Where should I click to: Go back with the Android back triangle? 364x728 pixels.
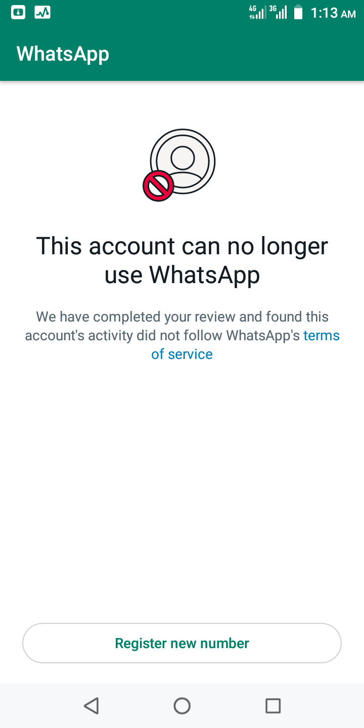(91, 706)
